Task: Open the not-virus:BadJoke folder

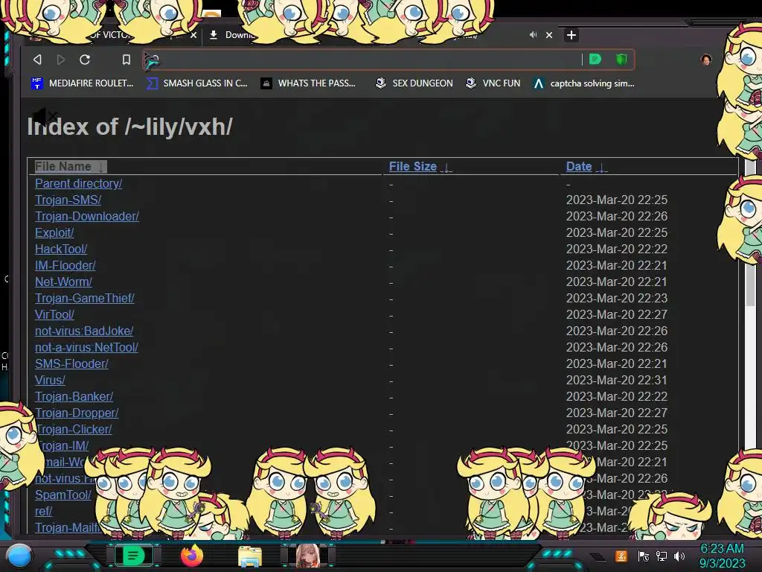Action: [84, 331]
